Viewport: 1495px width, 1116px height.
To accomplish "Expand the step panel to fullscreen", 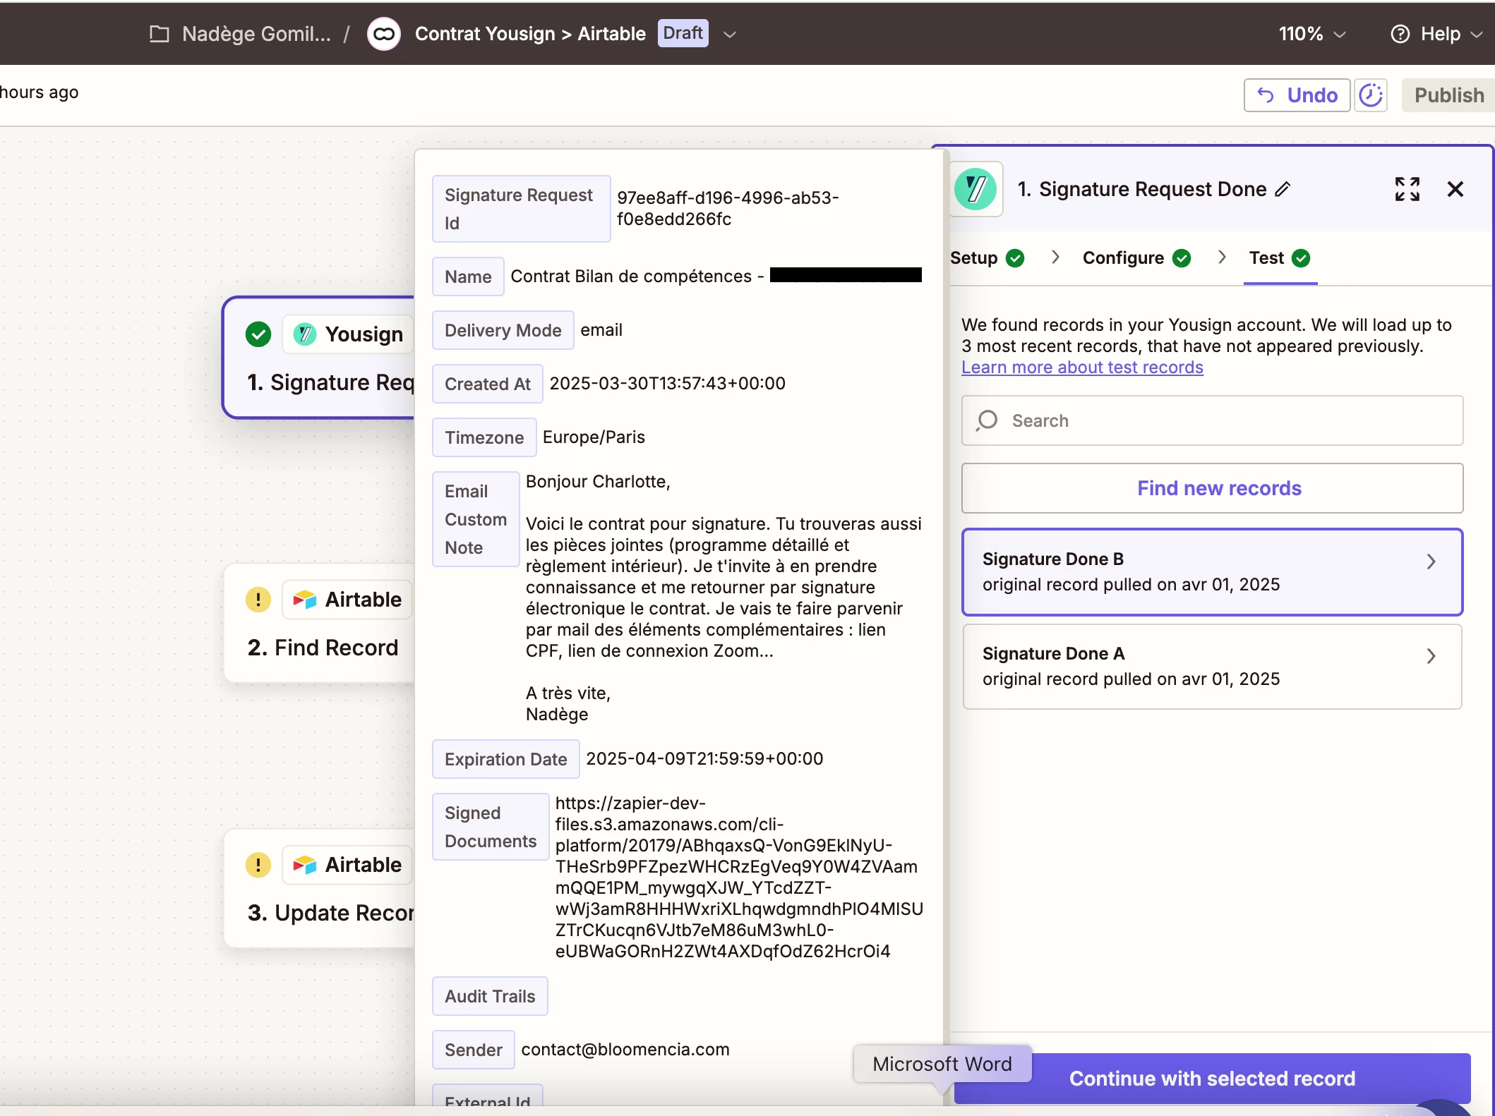I will click(1407, 189).
